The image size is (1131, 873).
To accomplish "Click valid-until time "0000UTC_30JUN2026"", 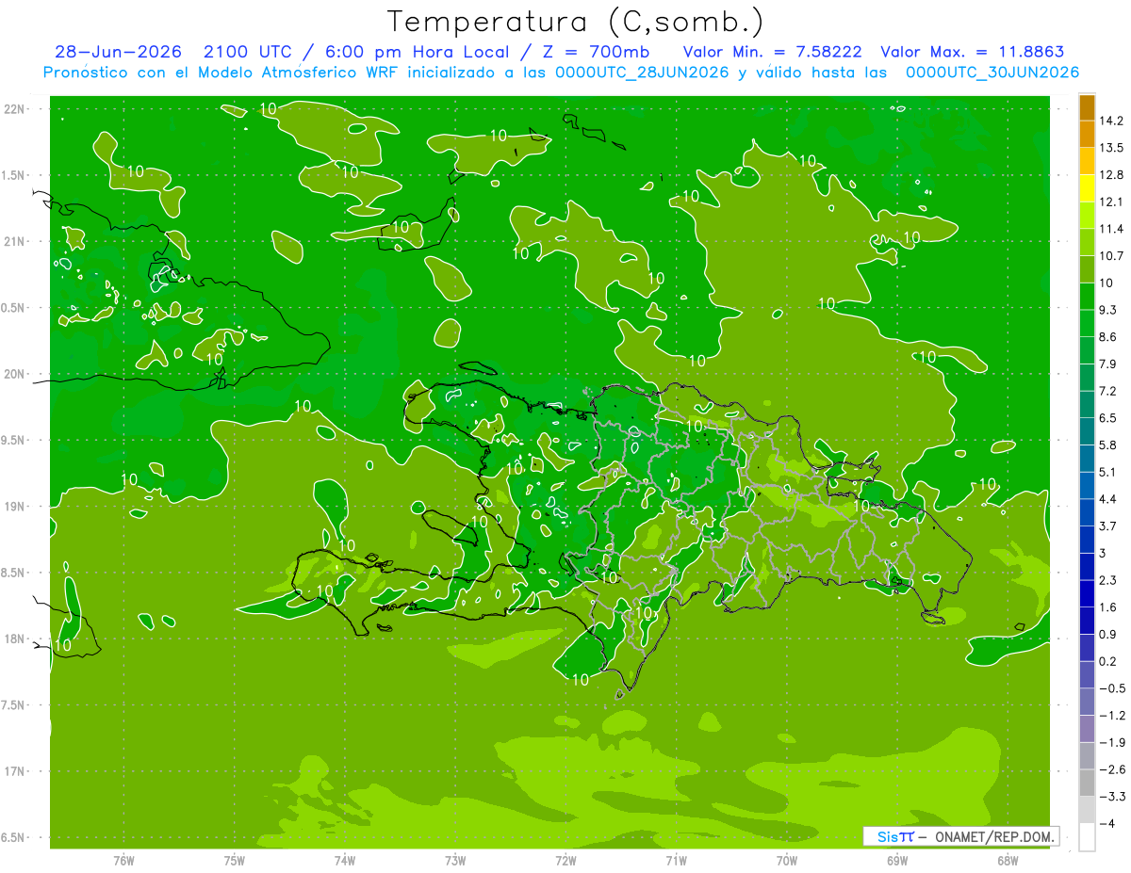I will pyautogui.click(x=992, y=73).
